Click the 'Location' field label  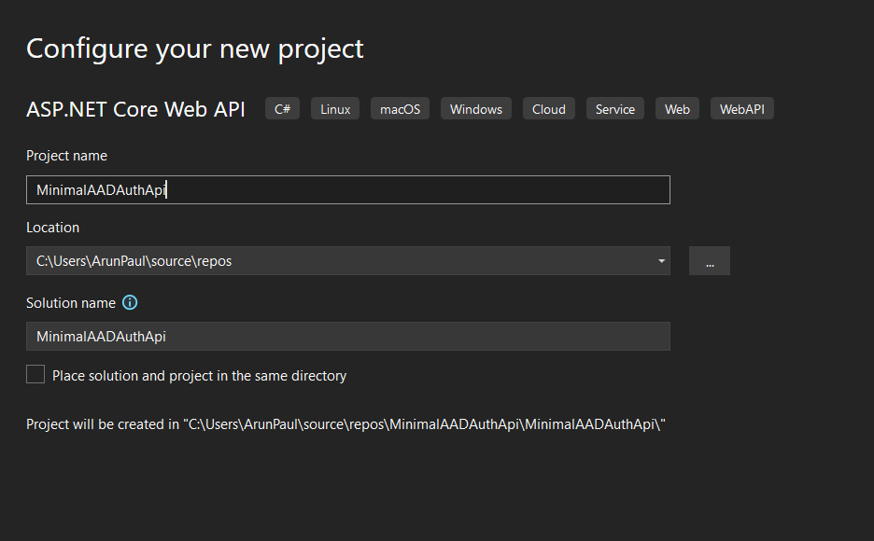click(x=52, y=228)
